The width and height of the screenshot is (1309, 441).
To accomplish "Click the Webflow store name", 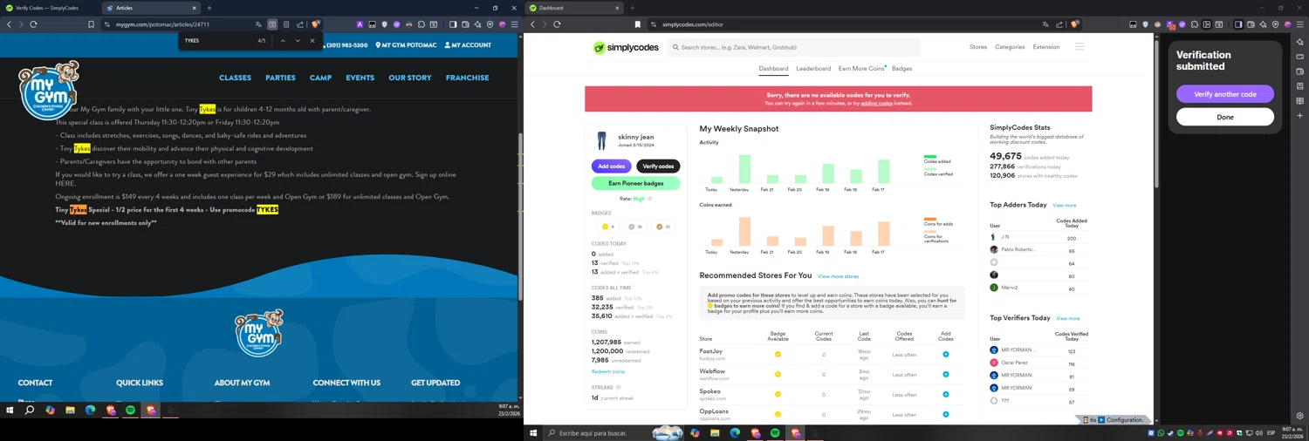I will (713, 371).
